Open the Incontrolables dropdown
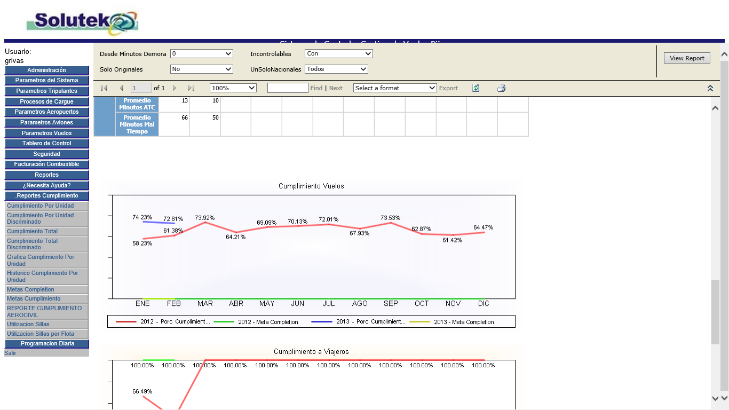 338,53
